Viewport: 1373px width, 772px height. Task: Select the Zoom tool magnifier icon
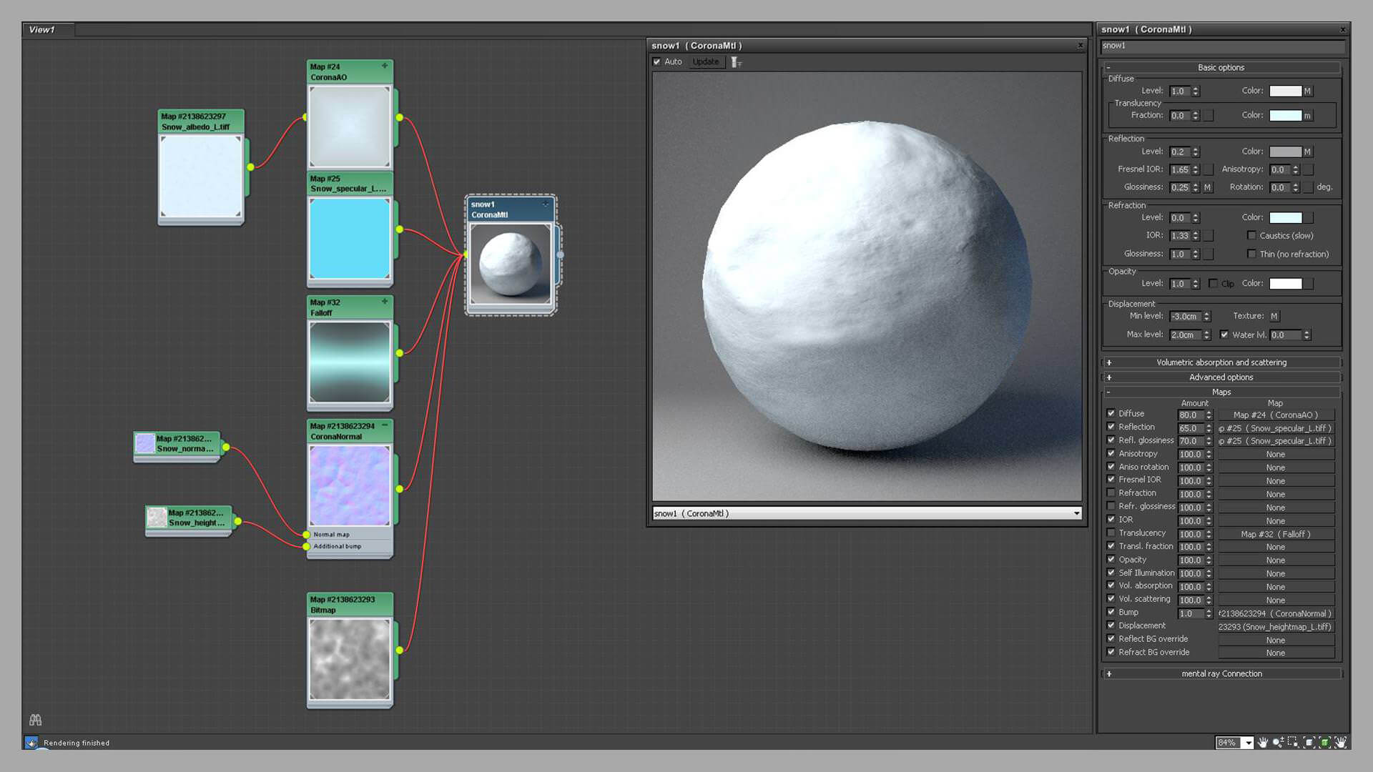(x=1278, y=743)
